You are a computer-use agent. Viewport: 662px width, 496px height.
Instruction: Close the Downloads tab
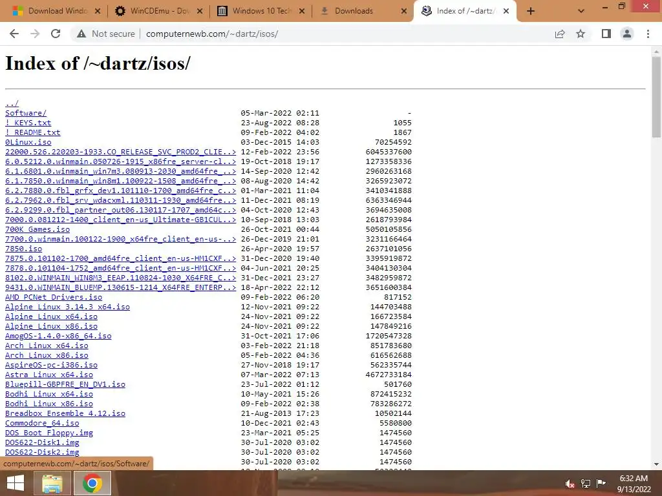tap(404, 12)
